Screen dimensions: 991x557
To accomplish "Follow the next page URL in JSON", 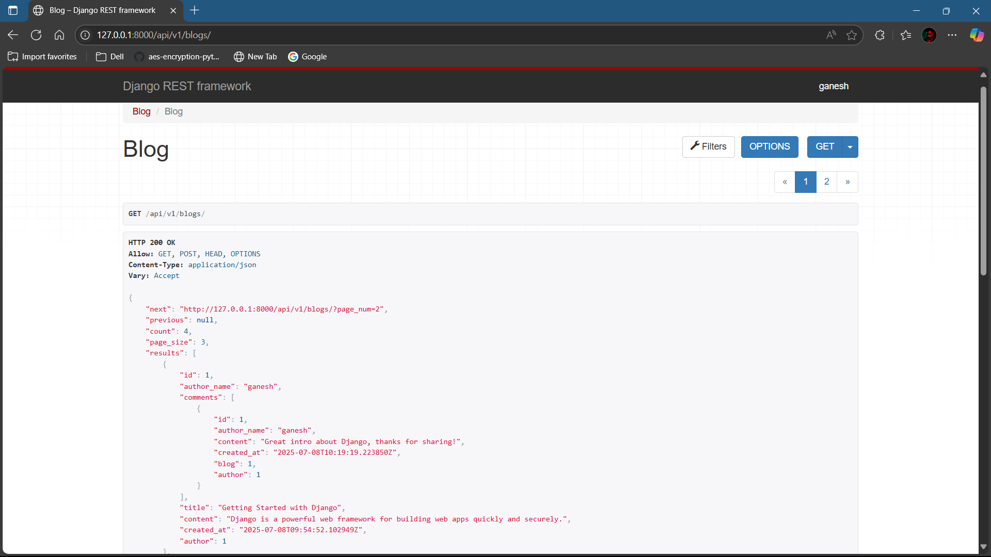I will (283, 309).
